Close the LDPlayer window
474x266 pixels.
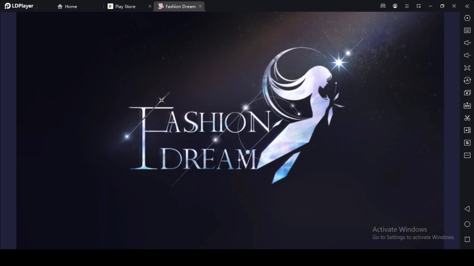pyautogui.click(x=454, y=6)
